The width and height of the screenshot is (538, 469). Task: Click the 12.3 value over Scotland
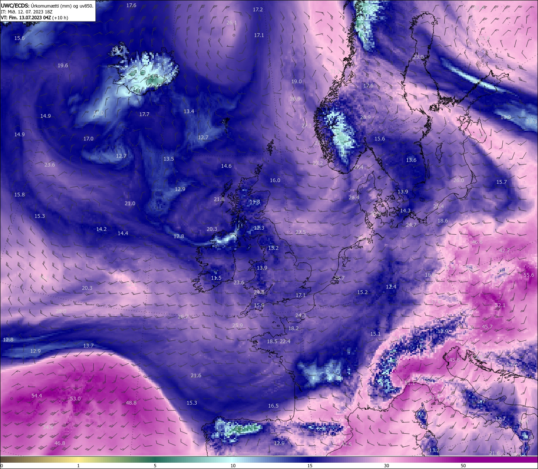point(259,228)
